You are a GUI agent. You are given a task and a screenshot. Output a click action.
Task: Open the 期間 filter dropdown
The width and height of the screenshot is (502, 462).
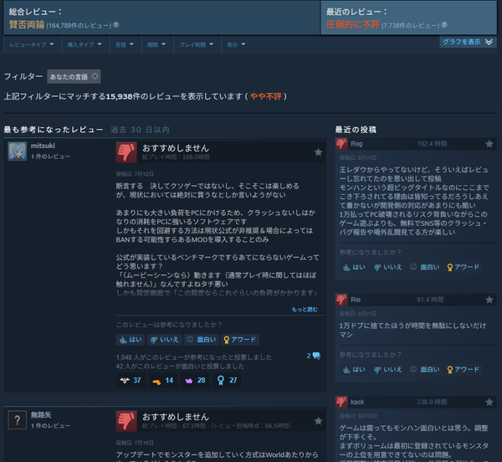pos(156,44)
